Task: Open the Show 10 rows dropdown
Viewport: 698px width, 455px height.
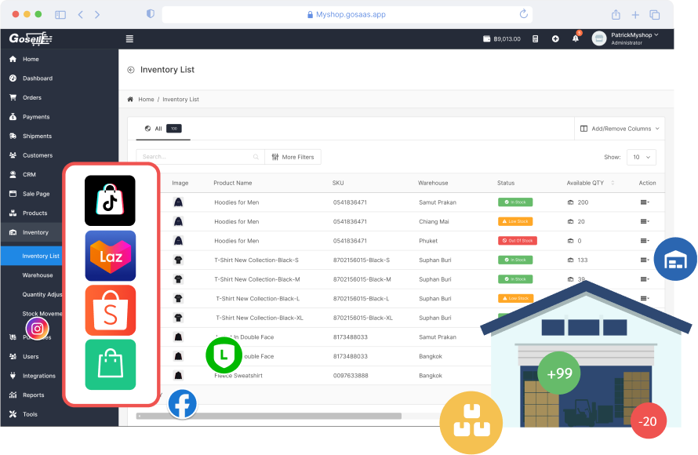Action: point(641,157)
